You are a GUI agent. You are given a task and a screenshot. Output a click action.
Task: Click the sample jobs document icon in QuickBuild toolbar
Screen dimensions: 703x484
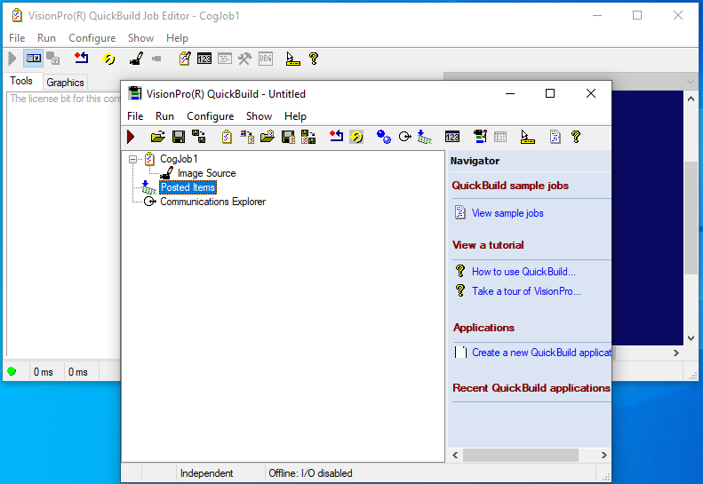[555, 137]
